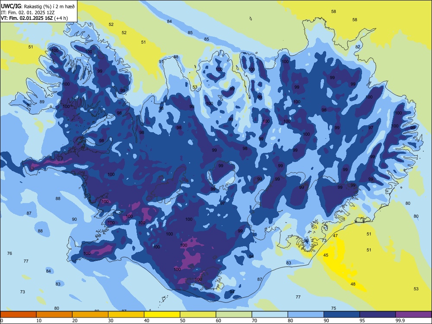Select the bright yellow 40–50 legend swatch
Screen dimensions: 432x324
point(162,314)
